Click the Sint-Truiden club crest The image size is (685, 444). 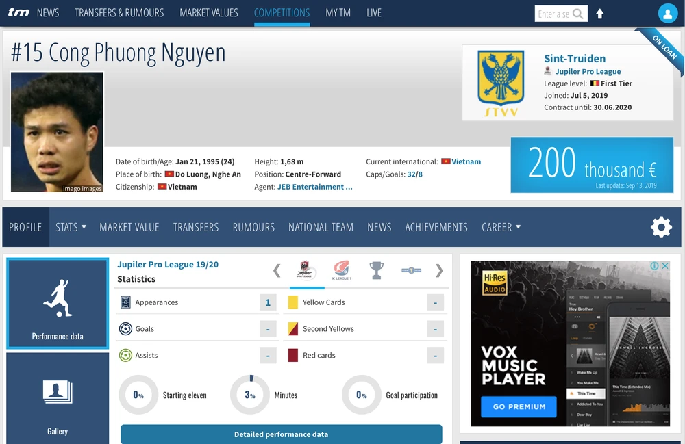[x=501, y=82]
